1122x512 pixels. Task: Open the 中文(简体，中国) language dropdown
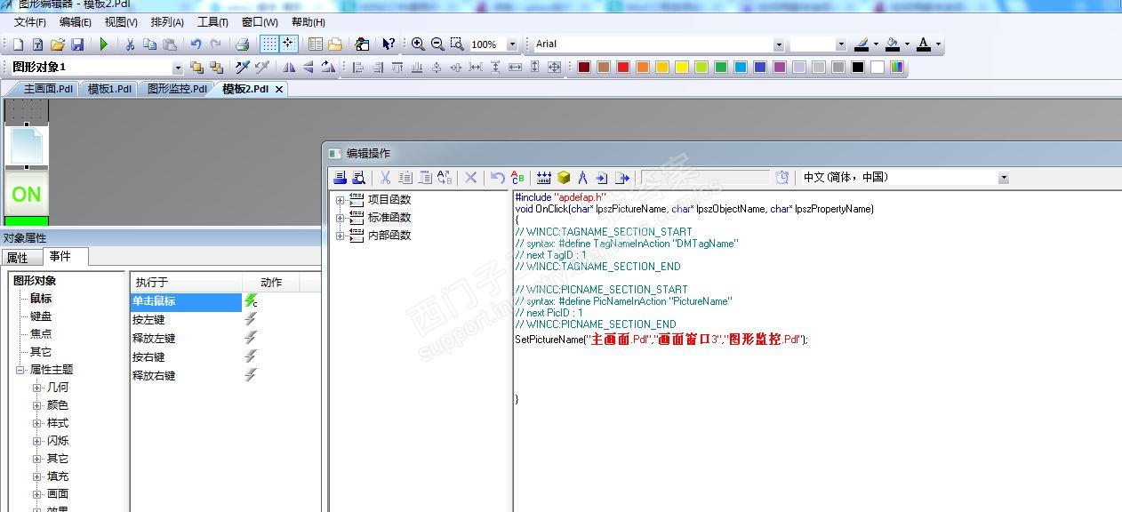tap(1004, 178)
